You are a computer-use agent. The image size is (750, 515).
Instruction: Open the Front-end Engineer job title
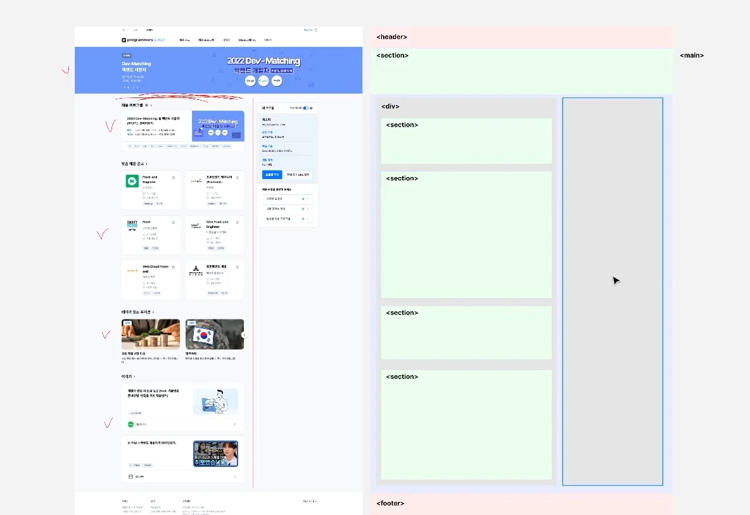point(149,179)
